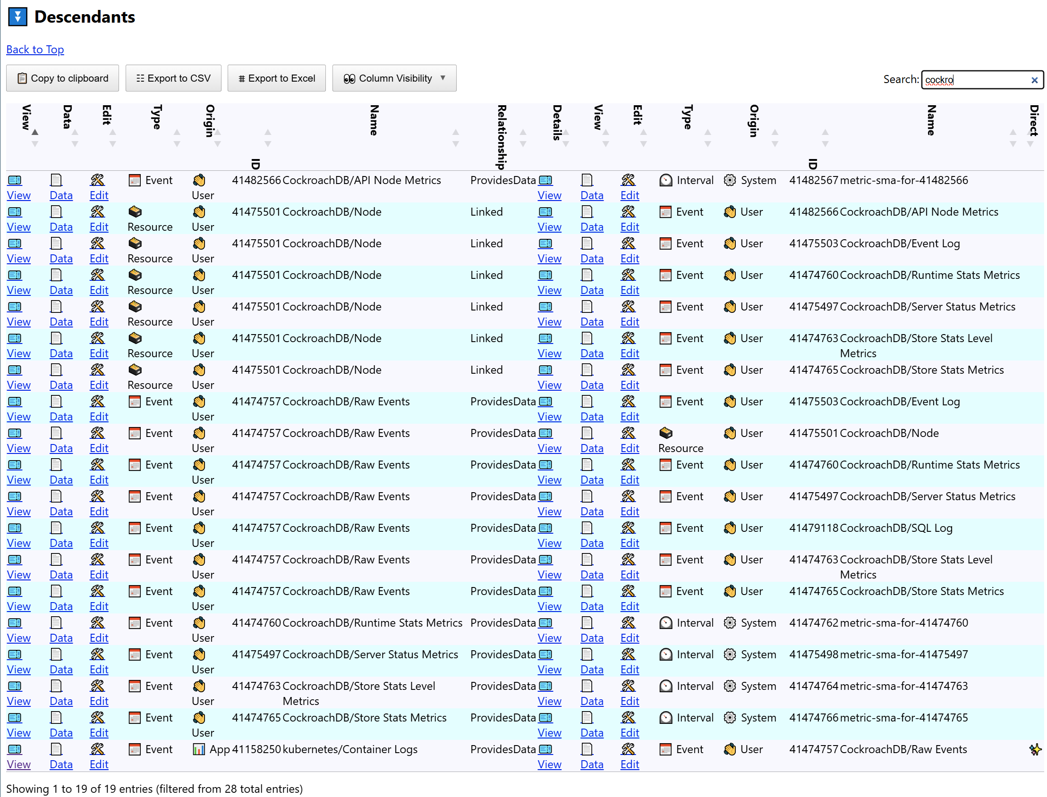The height and width of the screenshot is (797, 1047).
Task: Click the "metric-sma-for-41475497" name cell
Action: pos(903,654)
